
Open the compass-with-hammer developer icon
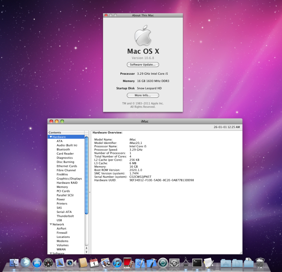tap(140, 263)
